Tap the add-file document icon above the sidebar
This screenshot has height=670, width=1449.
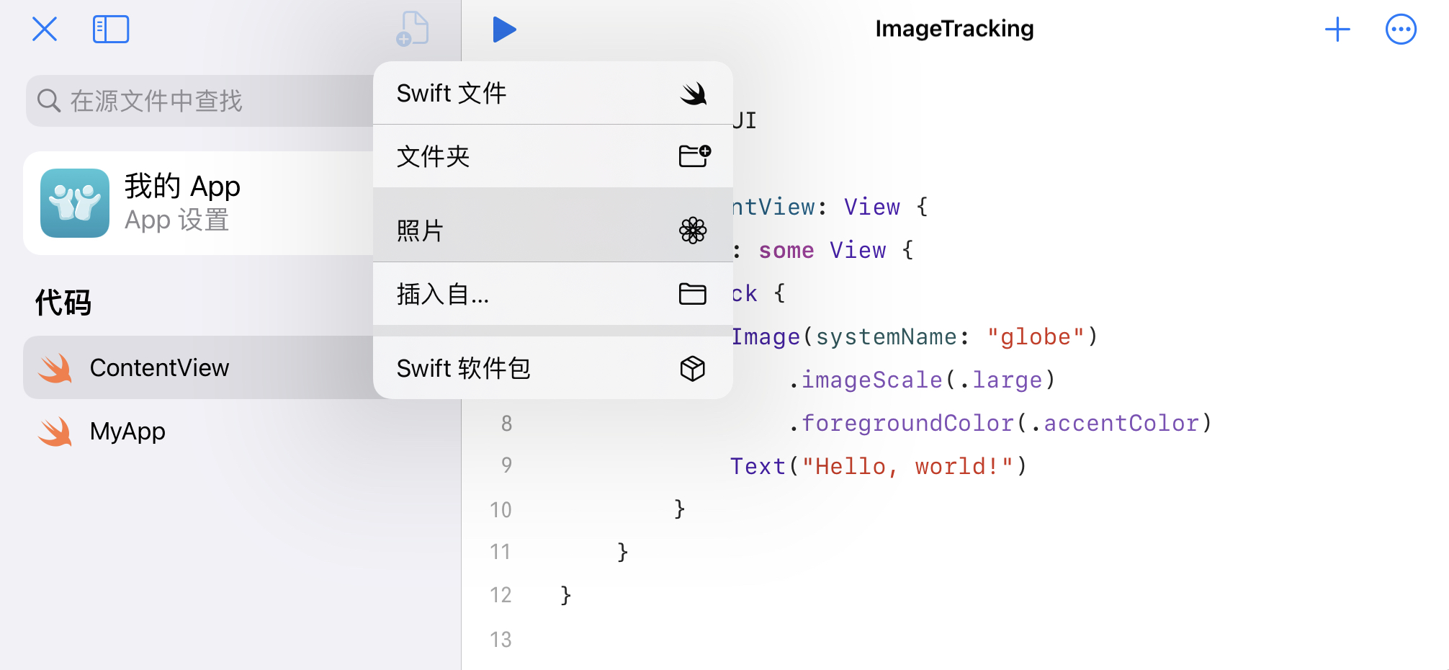413,29
